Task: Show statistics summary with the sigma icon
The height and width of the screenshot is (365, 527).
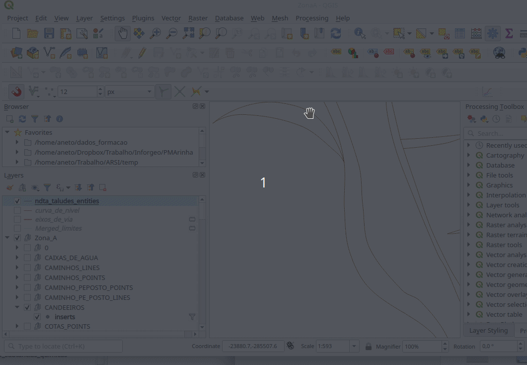Action: point(509,33)
